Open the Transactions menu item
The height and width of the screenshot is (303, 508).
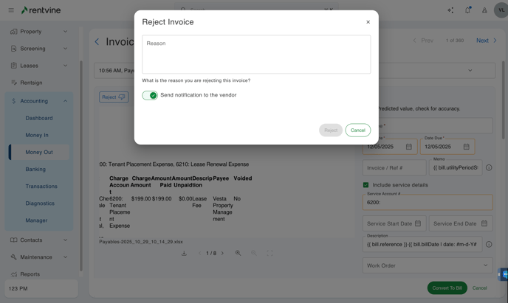[41, 187]
